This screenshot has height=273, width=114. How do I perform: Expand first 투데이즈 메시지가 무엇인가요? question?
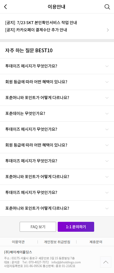click(x=57, y=66)
